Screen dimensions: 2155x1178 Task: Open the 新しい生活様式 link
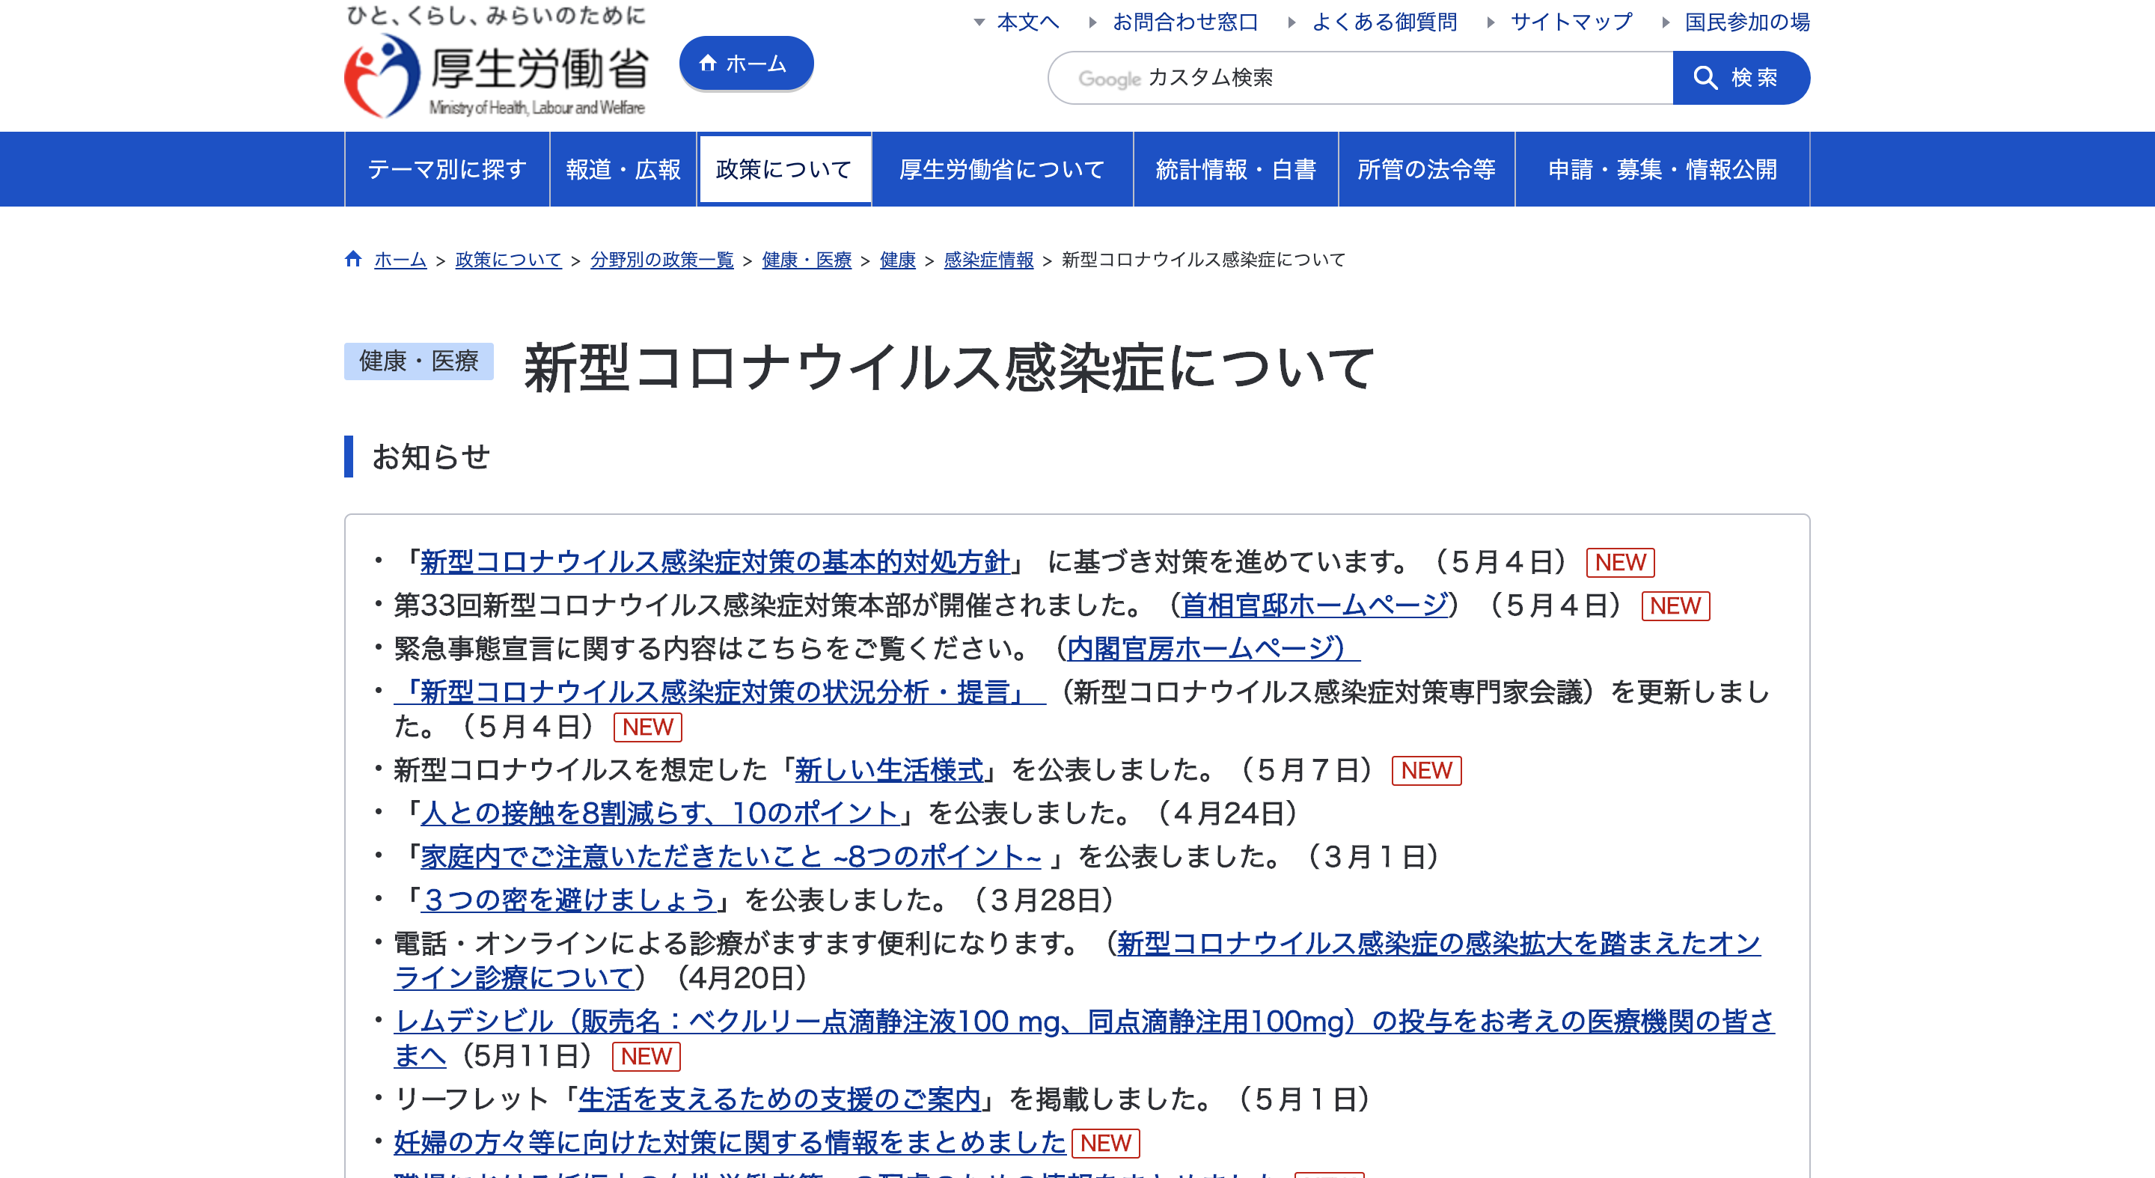(x=888, y=769)
